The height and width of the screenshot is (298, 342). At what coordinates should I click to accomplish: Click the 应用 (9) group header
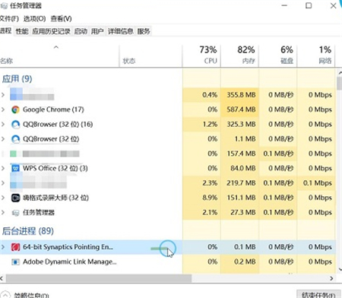17,79
